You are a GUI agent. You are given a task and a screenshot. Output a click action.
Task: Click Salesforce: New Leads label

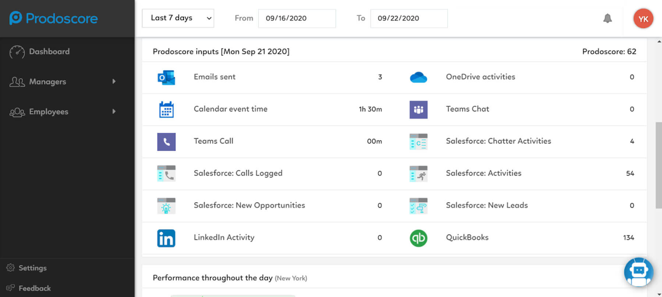pos(487,205)
